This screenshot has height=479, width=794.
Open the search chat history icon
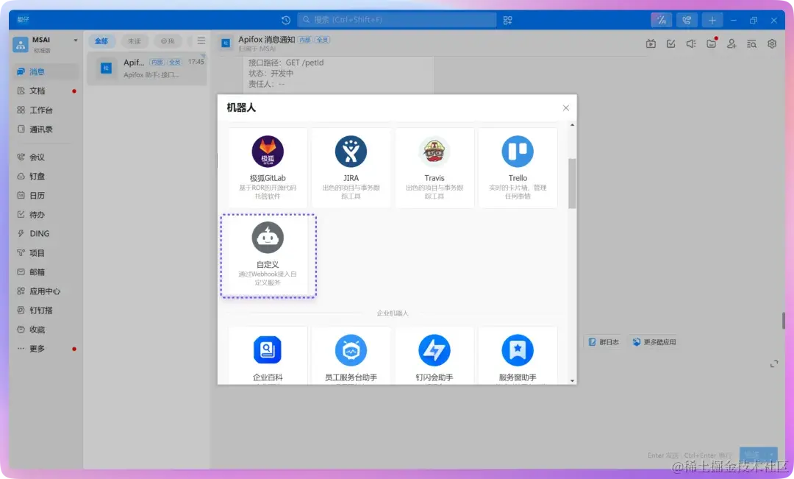(751, 44)
